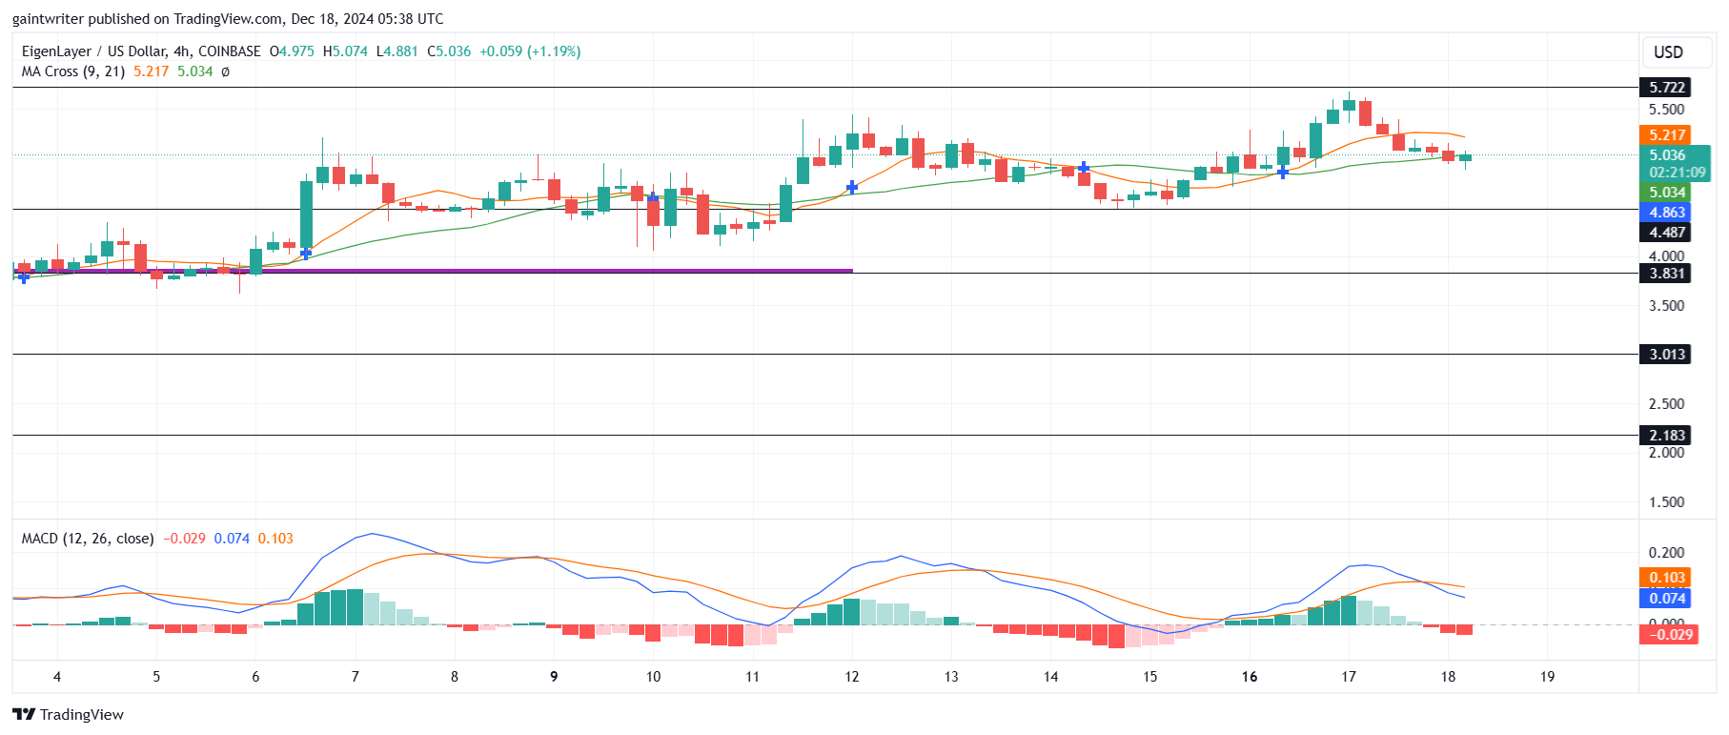Click the low price L4.881 value
The image size is (1729, 735).
[x=397, y=51]
